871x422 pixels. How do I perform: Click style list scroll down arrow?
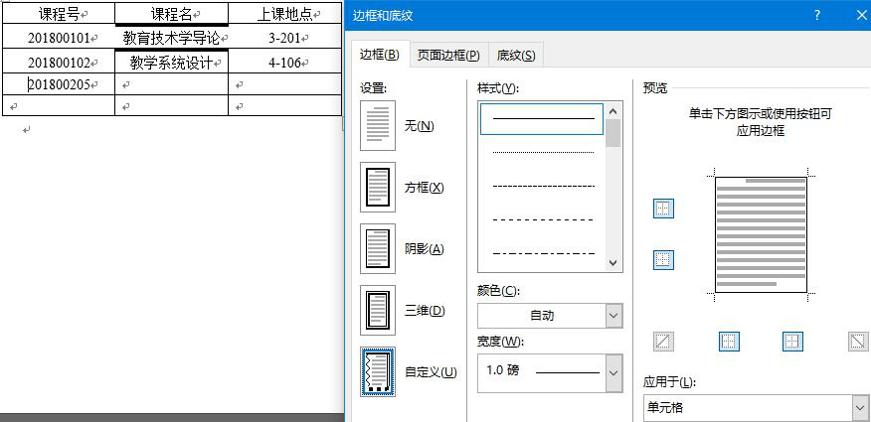tap(613, 262)
